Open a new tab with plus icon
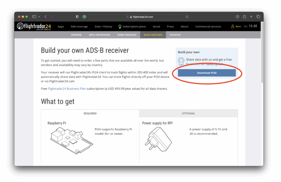Screen dimensions: 281x182 pyautogui.click(x=251, y=17)
